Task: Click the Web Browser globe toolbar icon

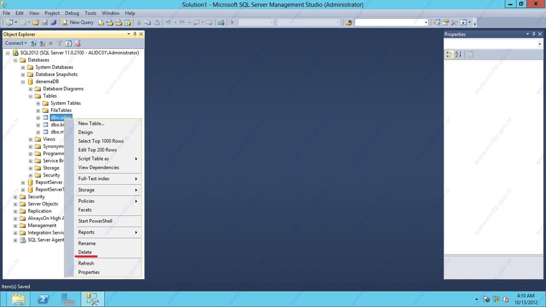Action: click(463, 22)
